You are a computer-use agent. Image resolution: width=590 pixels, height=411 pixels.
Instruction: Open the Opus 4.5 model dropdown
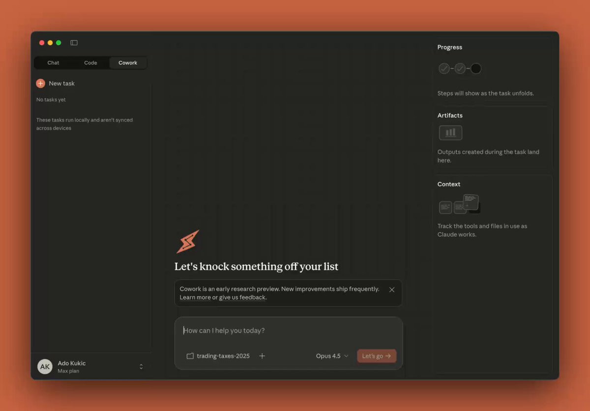(332, 356)
